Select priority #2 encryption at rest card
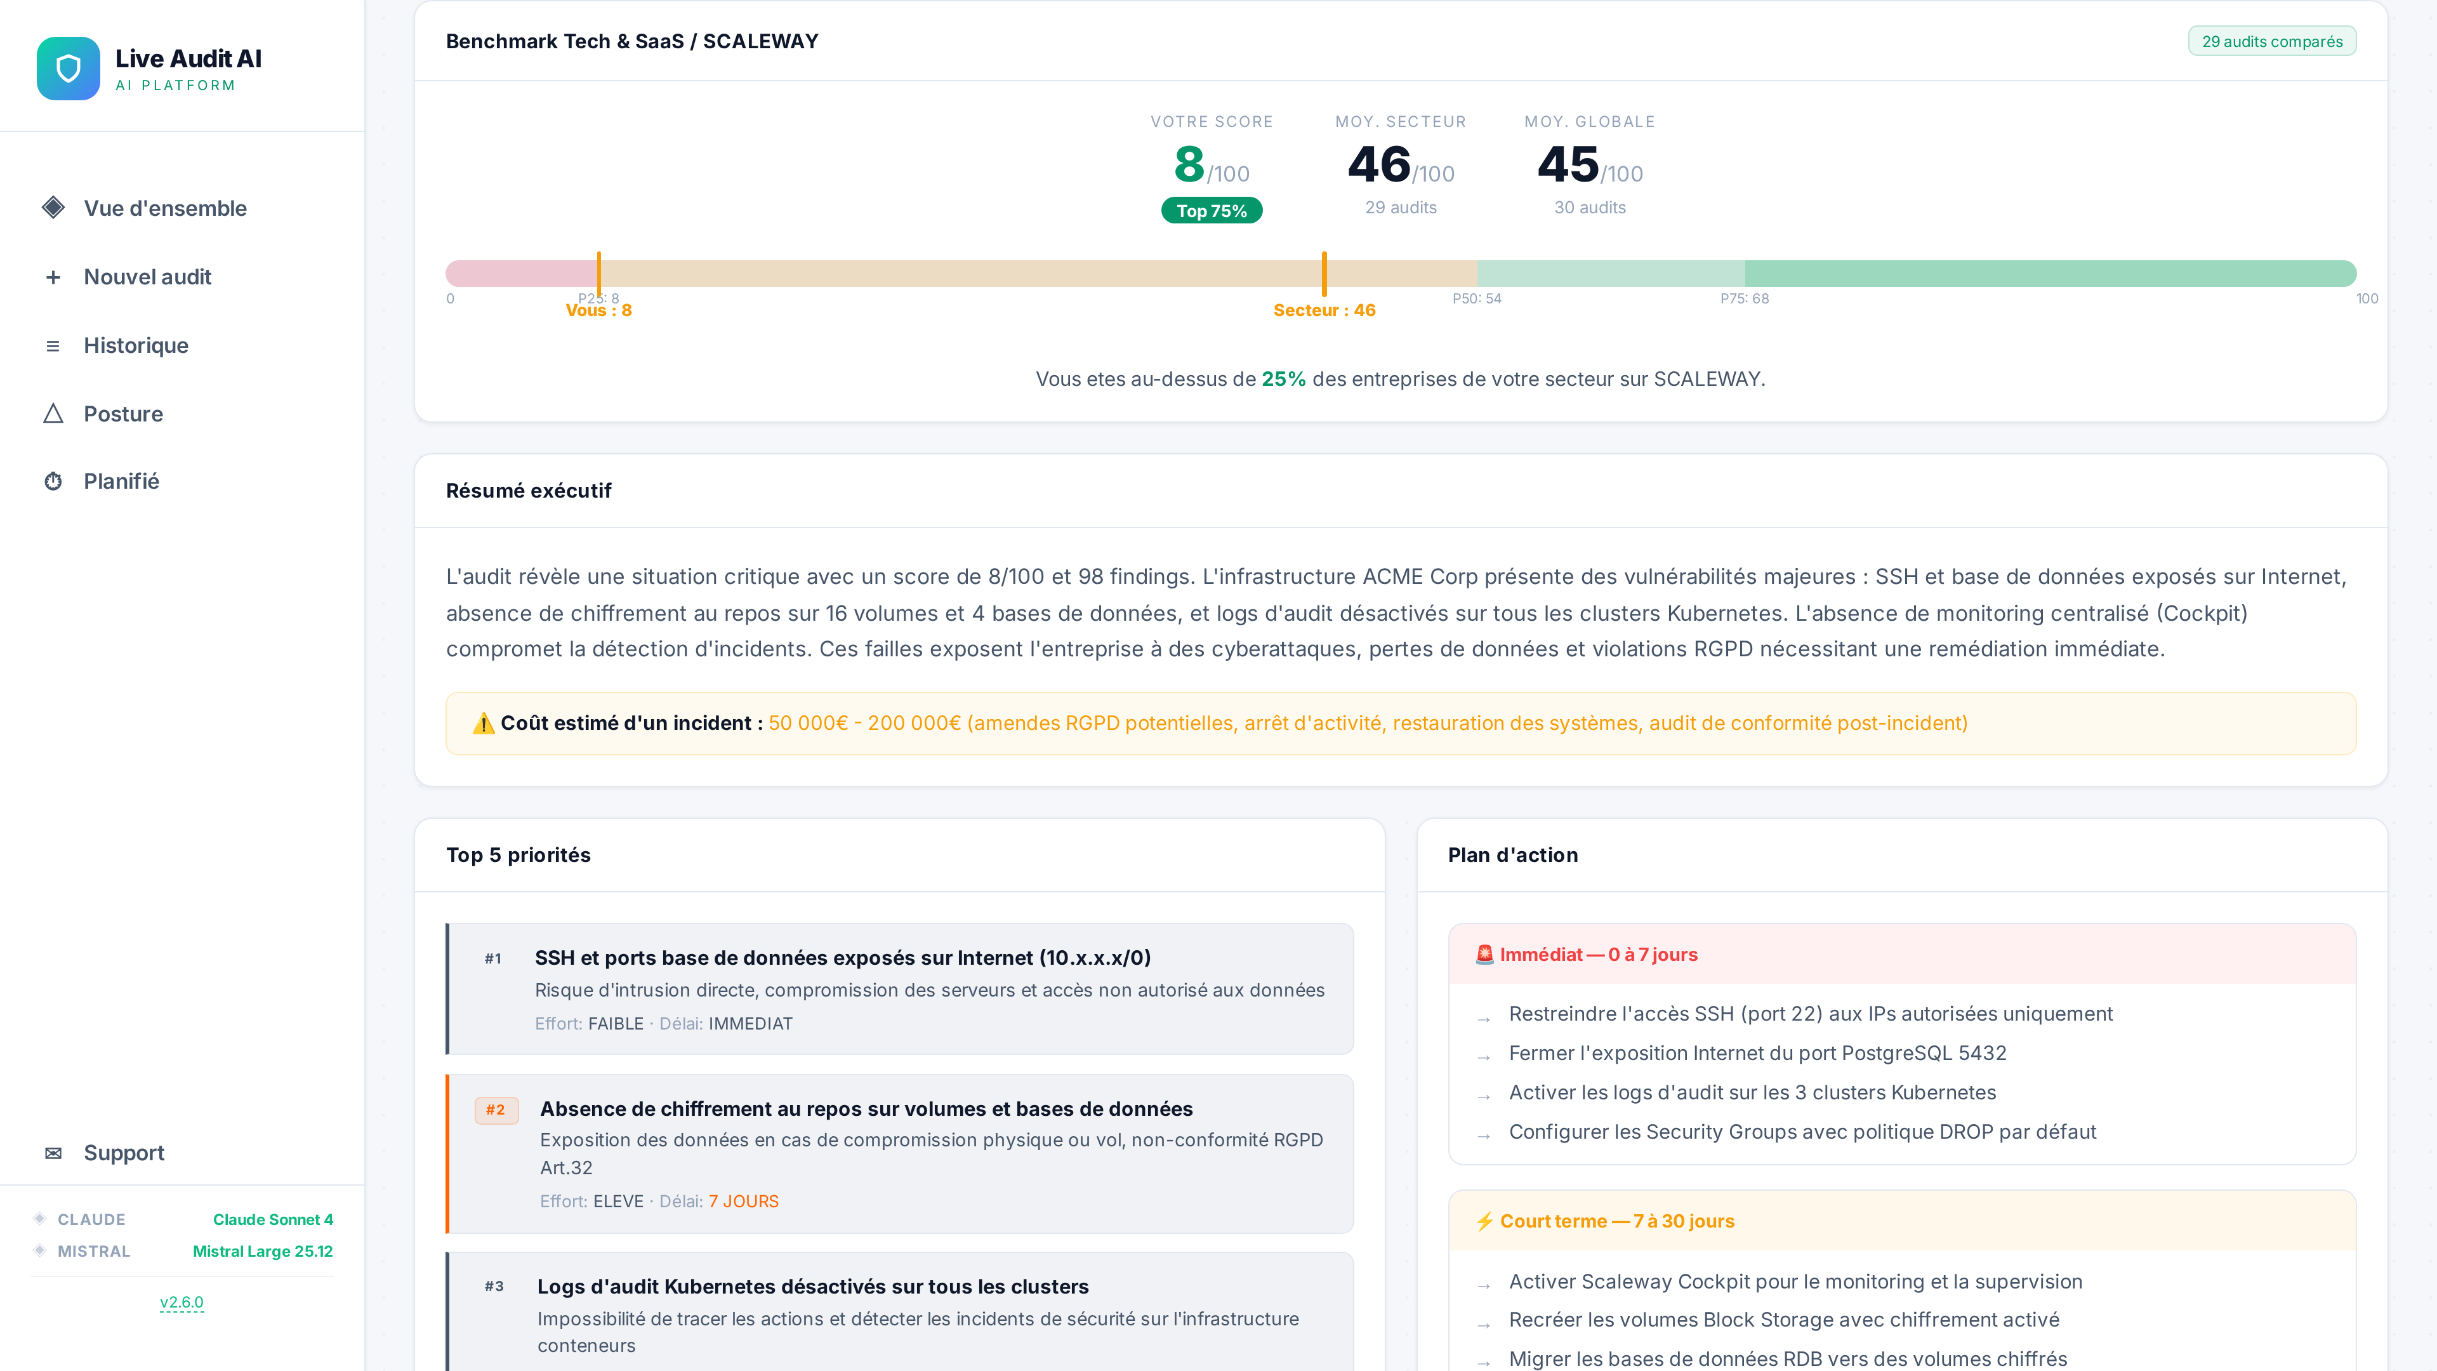The image size is (2437, 1371). pos(899,1153)
